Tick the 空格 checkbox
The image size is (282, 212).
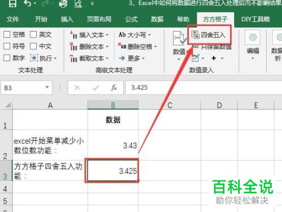pyautogui.click(x=7, y=34)
